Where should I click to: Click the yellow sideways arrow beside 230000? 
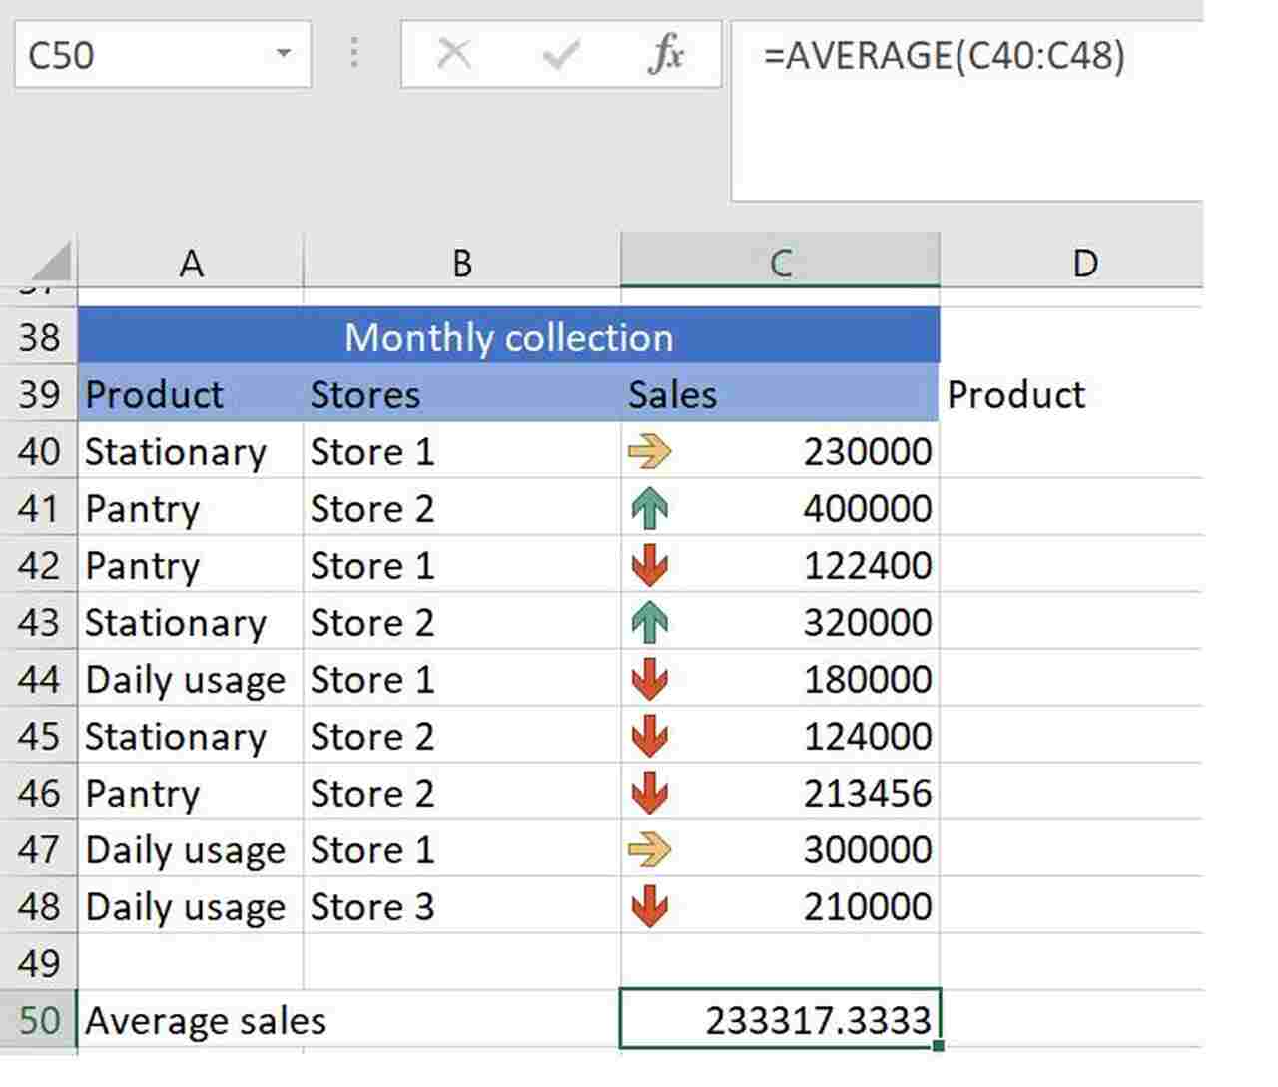[x=651, y=451]
